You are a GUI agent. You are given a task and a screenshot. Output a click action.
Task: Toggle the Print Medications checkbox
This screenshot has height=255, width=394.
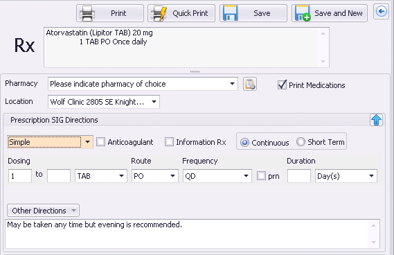coord(283,85)
